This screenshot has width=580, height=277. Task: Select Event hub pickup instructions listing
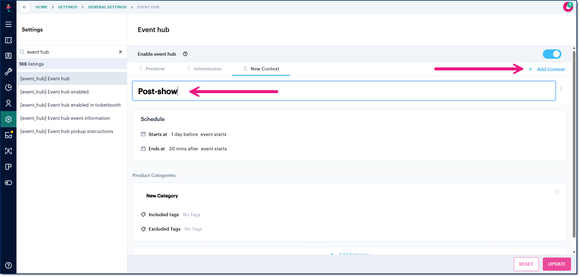pos(72,131)
